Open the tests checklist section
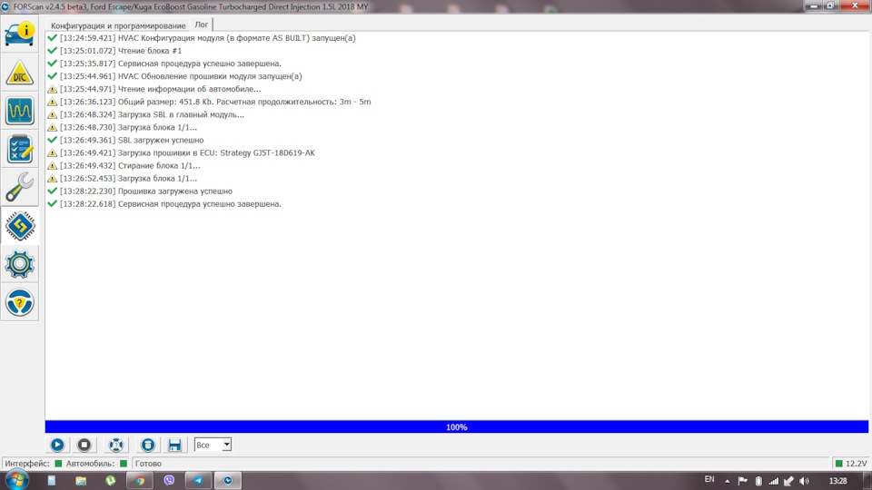872x490 pixels. point(19,149)
